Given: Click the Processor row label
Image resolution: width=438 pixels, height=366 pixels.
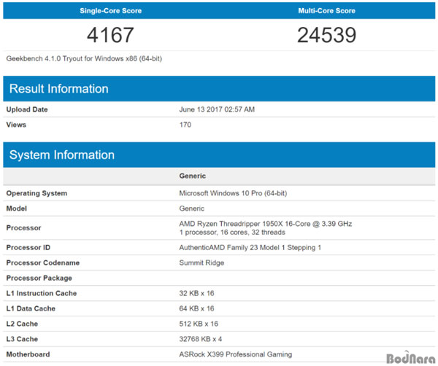Looking at the screenshot, I should [24, 228].
